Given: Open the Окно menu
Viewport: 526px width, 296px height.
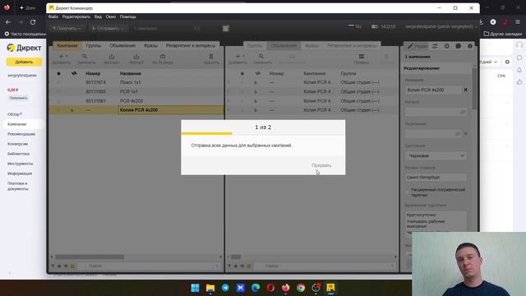Looking at the screenshot, I should (x=111, y=16).
